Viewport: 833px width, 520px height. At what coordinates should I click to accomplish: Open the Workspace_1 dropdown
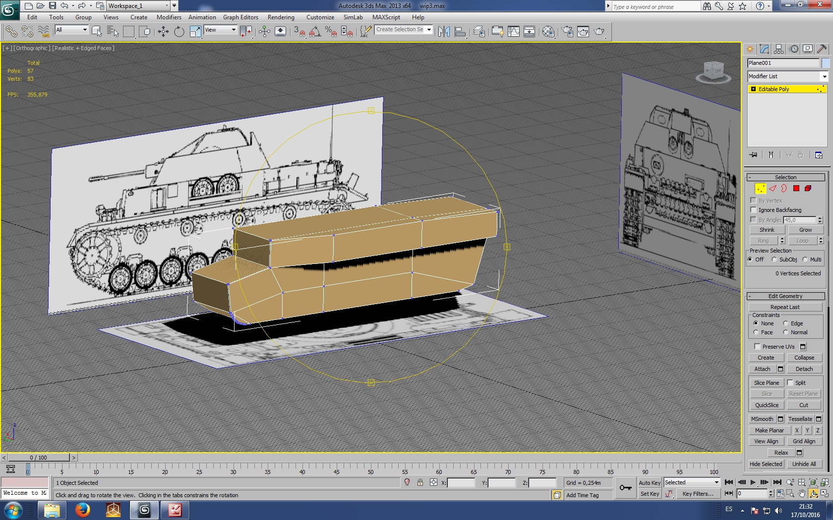[167, 6]
